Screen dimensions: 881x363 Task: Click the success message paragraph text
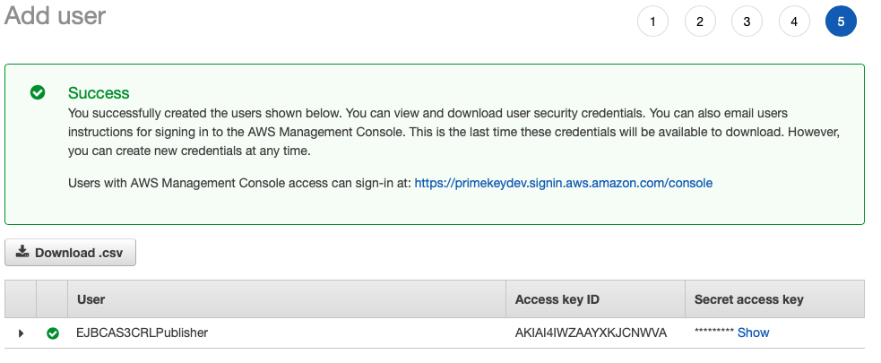448,133
